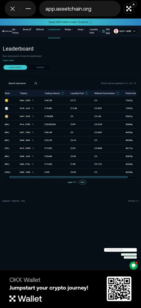
Task: Click the silver second-place medal icon
Action: point(6,108)
